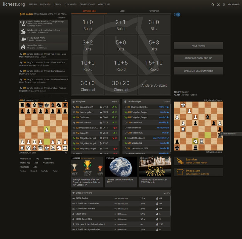Expand Mehr in the Turniersieger panel

point(167,102)
